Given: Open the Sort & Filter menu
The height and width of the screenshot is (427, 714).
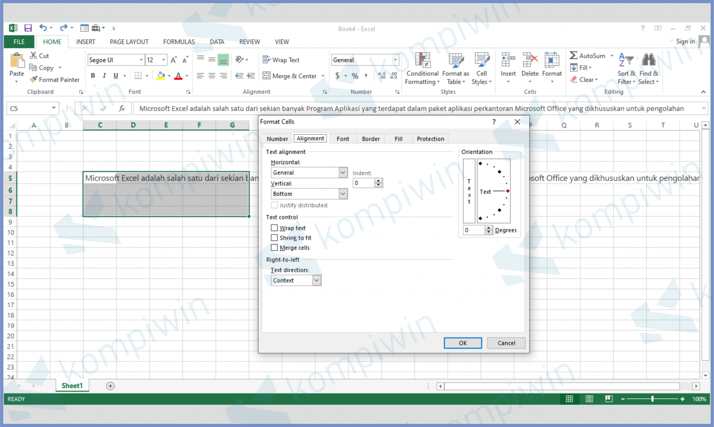Looking at the screenshot, I should click(626, 69).
